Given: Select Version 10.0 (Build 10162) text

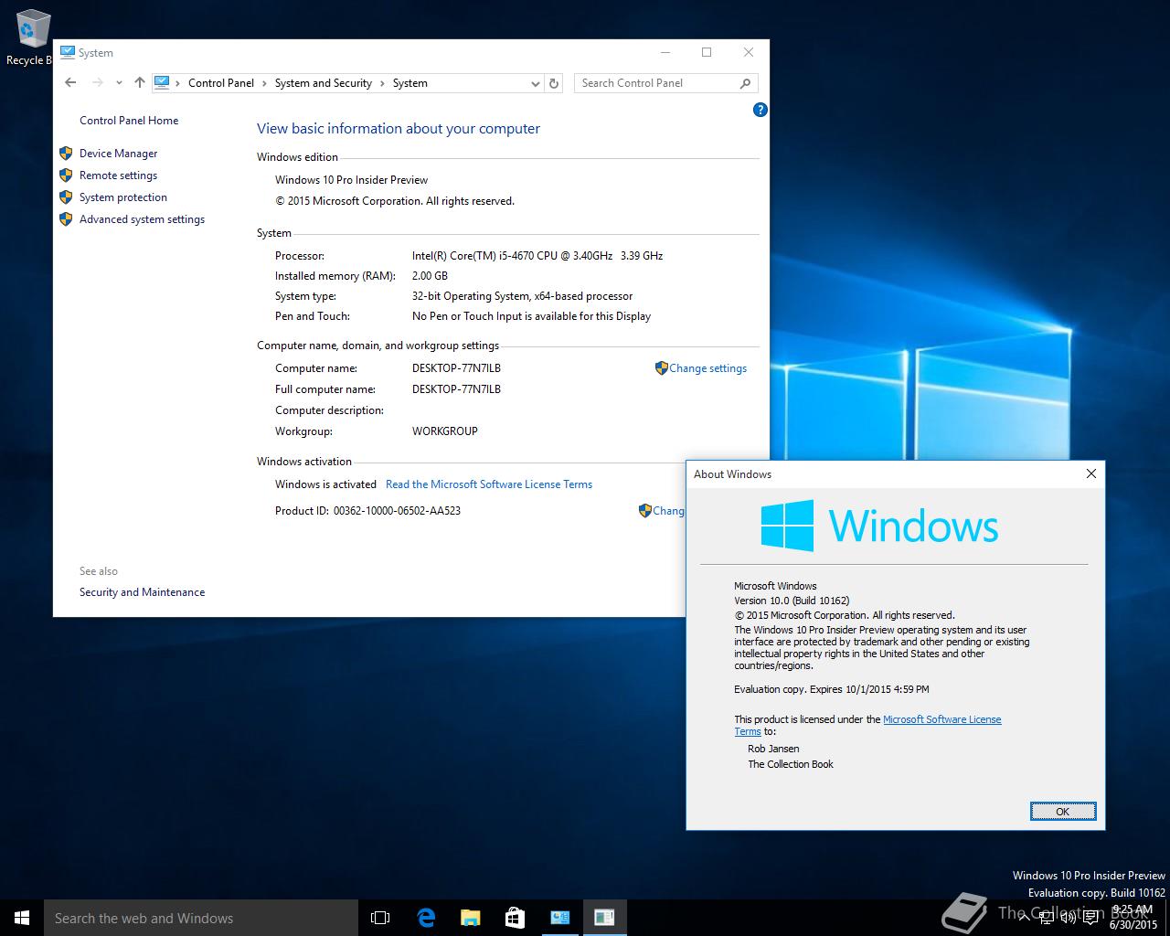Looking at the screenshot, I should point(792,601).
